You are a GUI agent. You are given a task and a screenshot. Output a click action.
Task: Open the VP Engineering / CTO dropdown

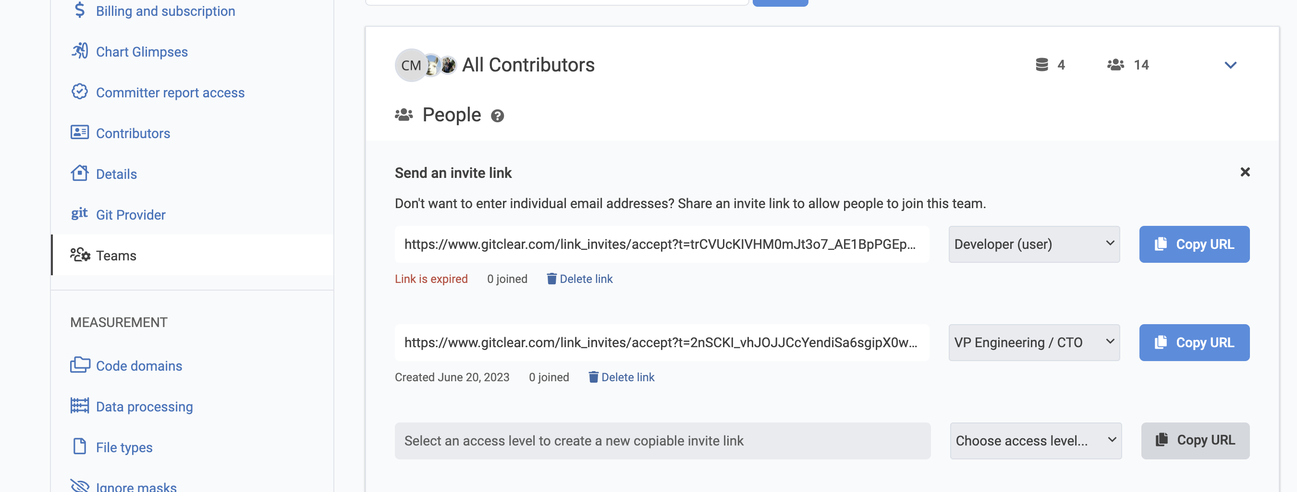click(1034, 343)
